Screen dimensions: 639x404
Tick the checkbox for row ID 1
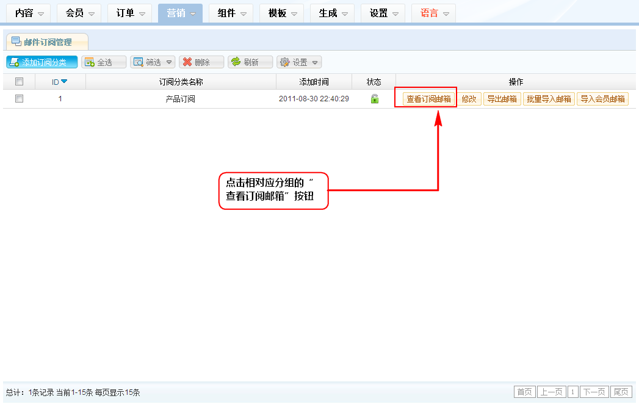(x=19, y=99)
